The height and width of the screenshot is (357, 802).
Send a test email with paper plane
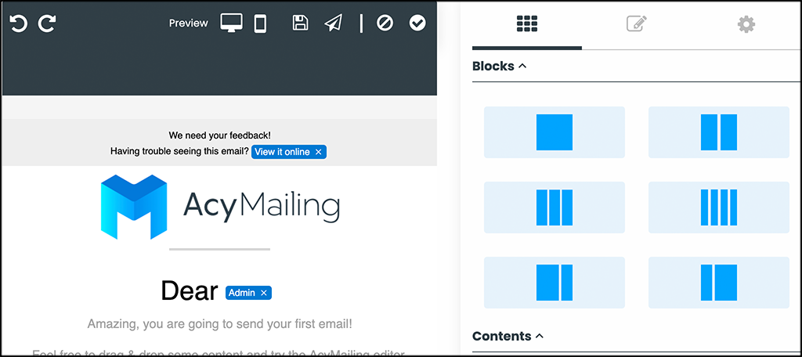[333, 23]
